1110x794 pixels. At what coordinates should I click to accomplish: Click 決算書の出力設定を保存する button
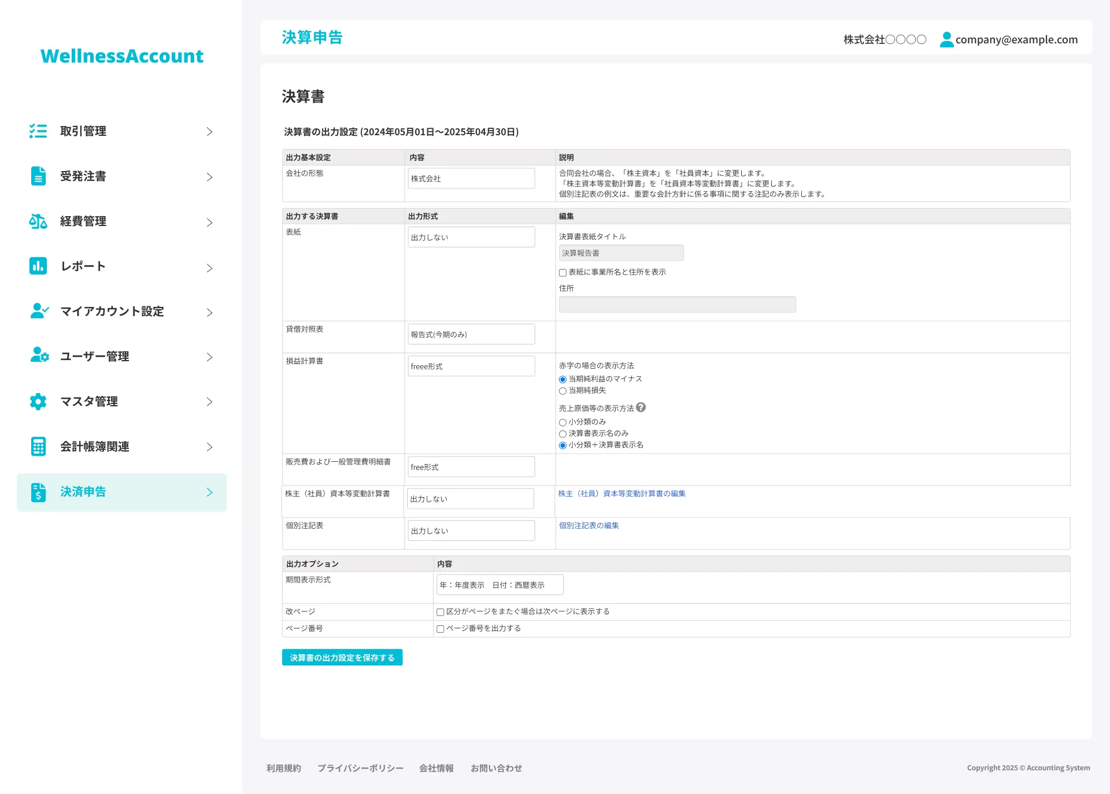[342, 658]
